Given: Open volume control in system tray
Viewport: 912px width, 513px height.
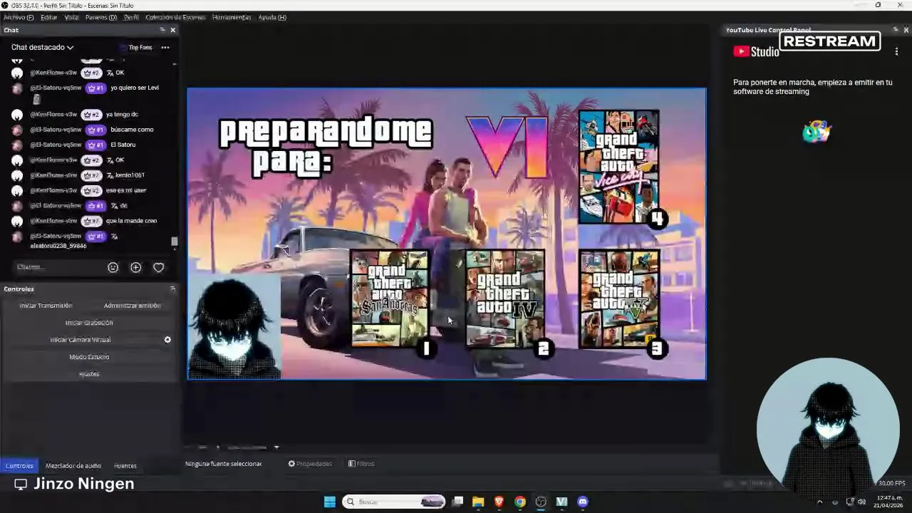Looking at the screenshot, I should tap(861, 502).
